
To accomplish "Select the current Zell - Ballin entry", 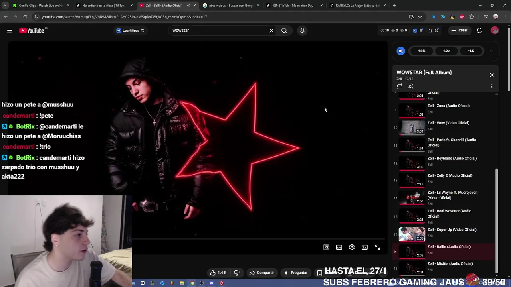I will pos(444,252).
